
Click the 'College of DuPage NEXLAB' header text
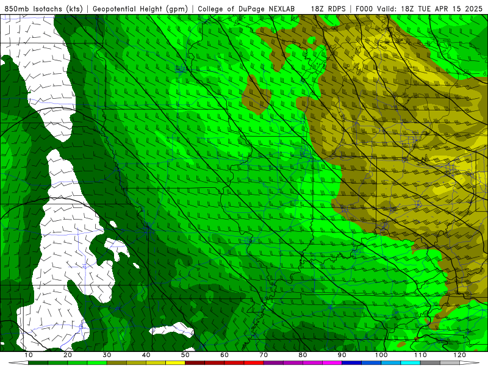point(246,9)
